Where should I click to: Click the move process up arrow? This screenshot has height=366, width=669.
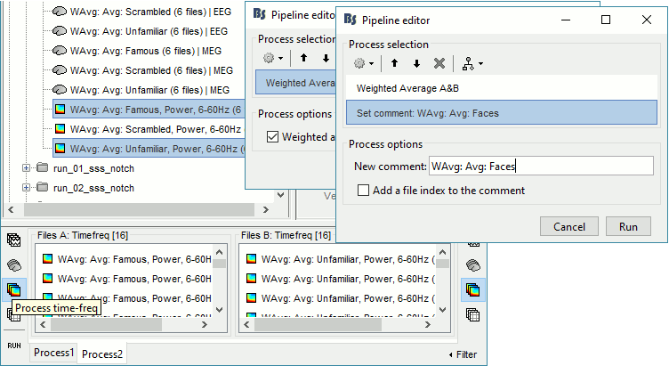pyautogui.click(x=393, y=63)
